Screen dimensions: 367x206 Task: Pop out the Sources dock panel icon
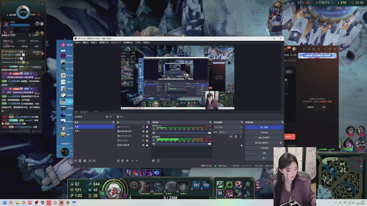point(148,122)
